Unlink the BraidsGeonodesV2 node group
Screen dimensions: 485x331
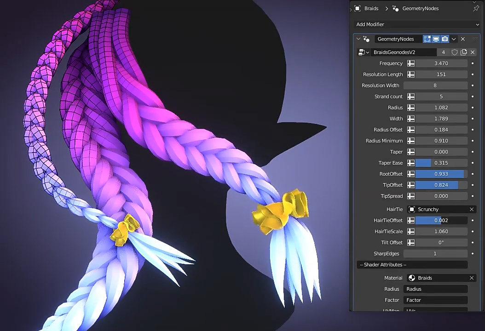[x=473, y=52]
